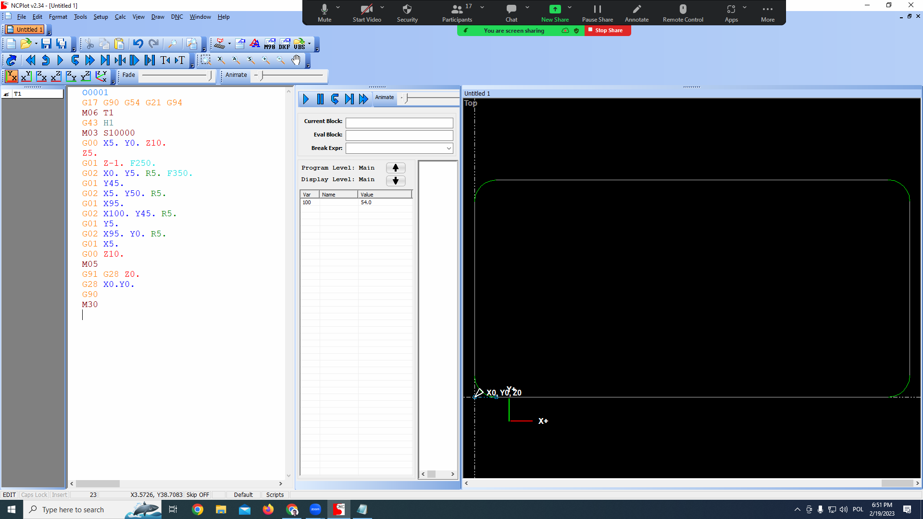Click in the Current Block field
The width and height of the screenshot is (923, 519).
[x=399, y=123]
